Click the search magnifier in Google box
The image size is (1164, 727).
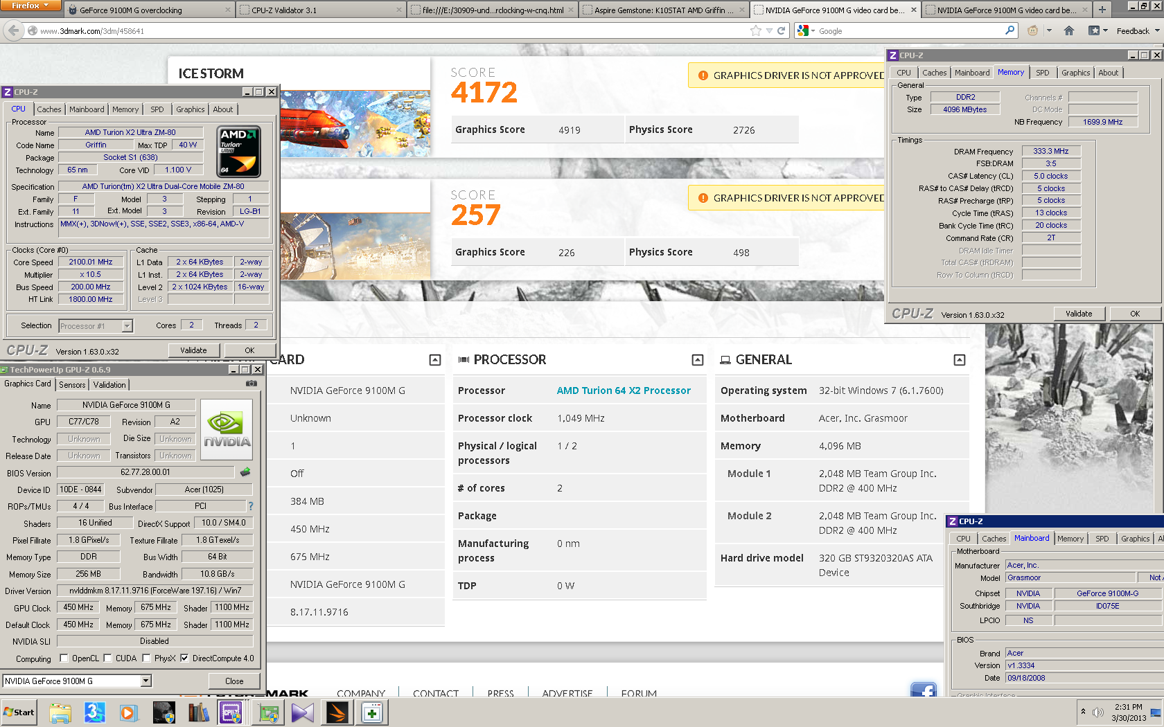(1009, 30)
